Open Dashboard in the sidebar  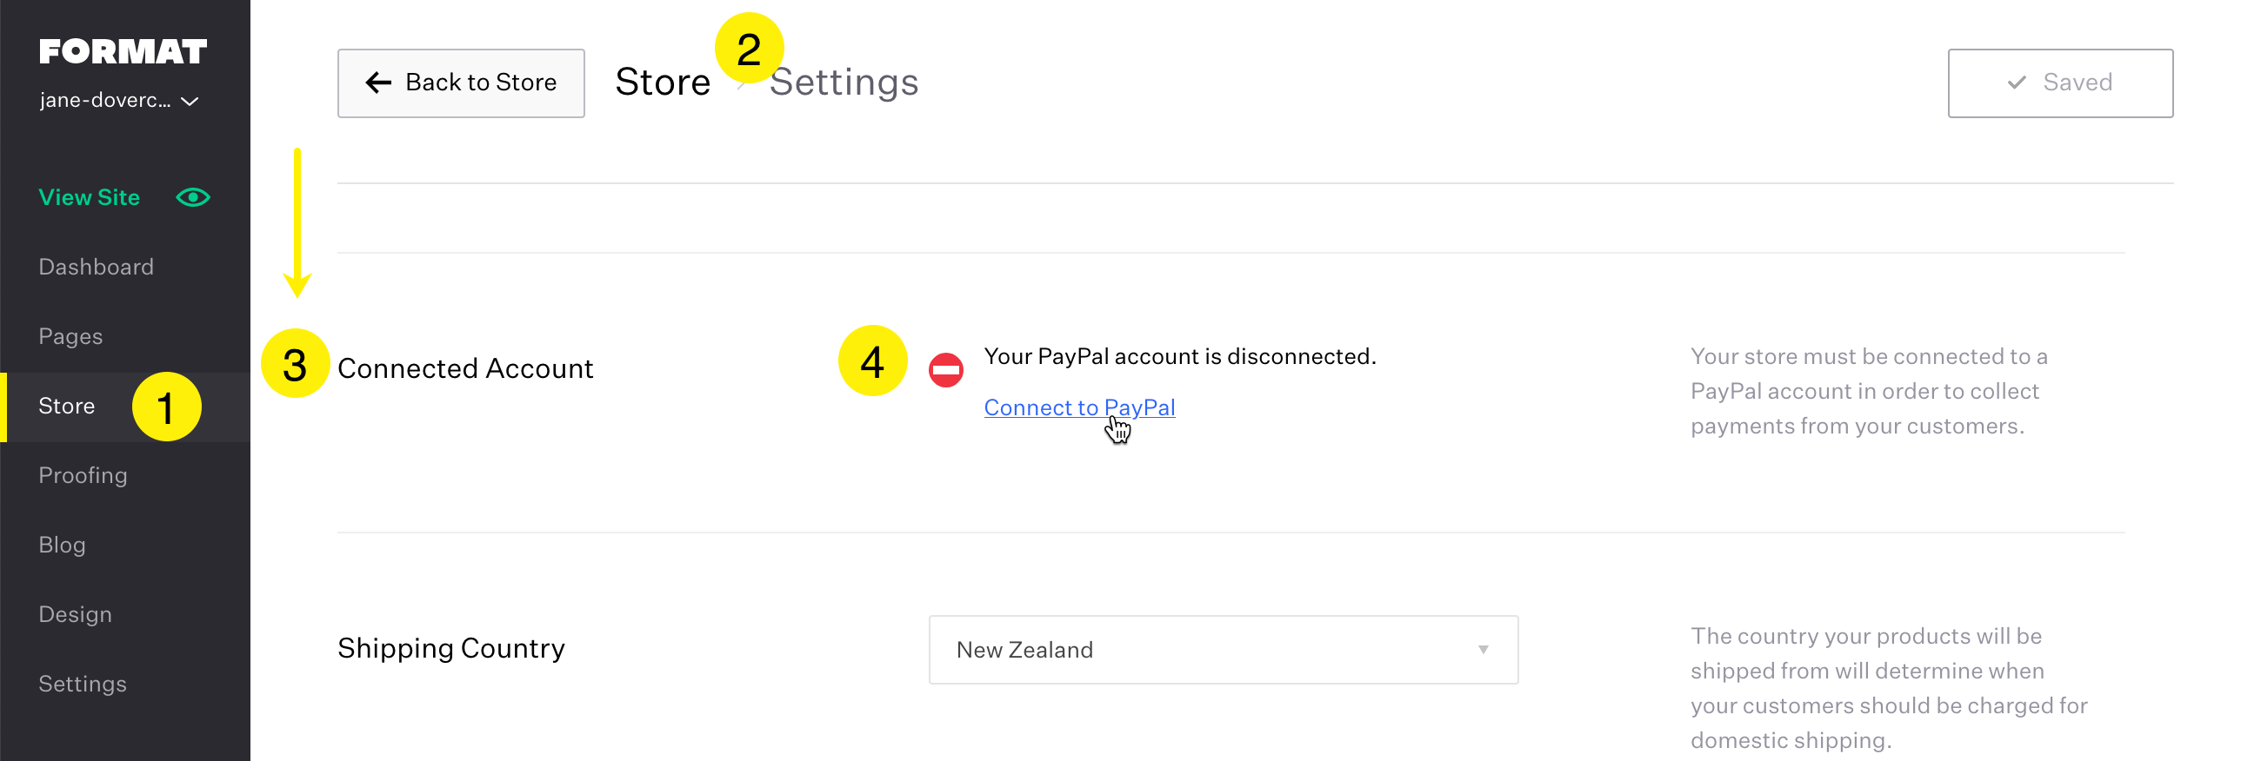[96, 267]
